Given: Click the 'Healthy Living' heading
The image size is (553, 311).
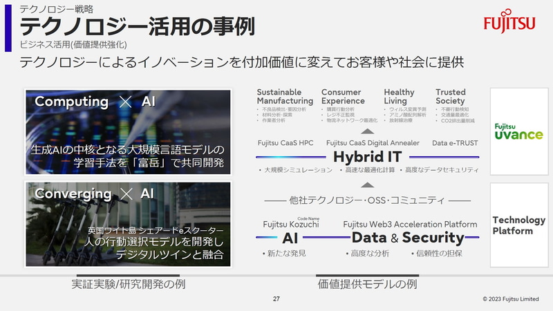Looking at the screenshot, I should point(399,96).
